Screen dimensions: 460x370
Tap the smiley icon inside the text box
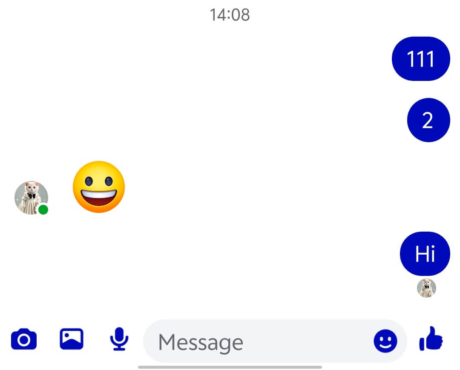tap(385, 341)
